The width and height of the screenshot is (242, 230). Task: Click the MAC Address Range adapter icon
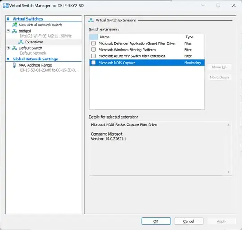[14, 65]
